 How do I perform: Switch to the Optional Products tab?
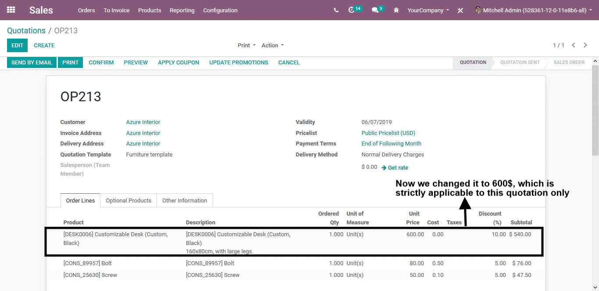tap(128, 200)
